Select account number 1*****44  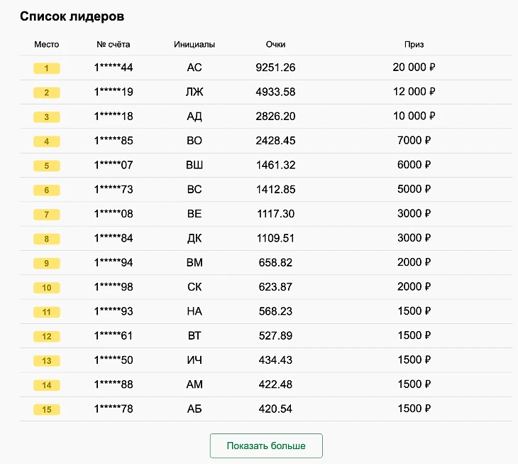[114, 68]
